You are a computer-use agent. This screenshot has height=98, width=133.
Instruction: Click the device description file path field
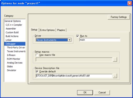pyautogui.click(x=74, y=76)
